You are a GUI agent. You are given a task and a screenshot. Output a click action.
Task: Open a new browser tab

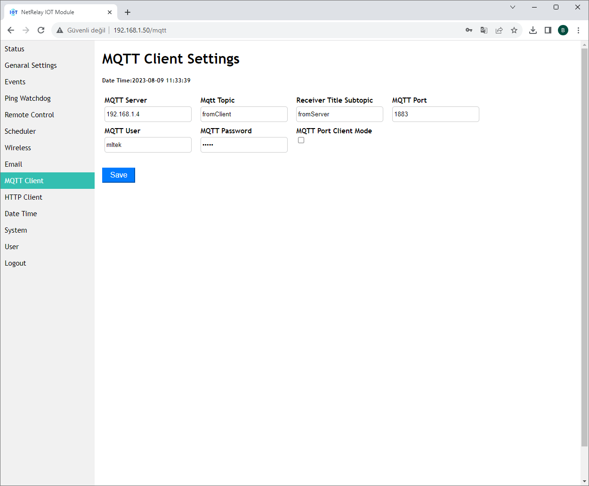(x=127, y=12)
